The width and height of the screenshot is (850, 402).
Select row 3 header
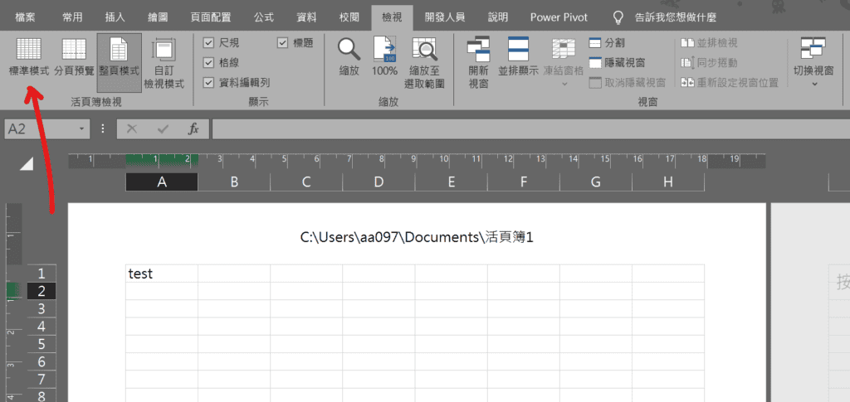click(x=42, y=309)
